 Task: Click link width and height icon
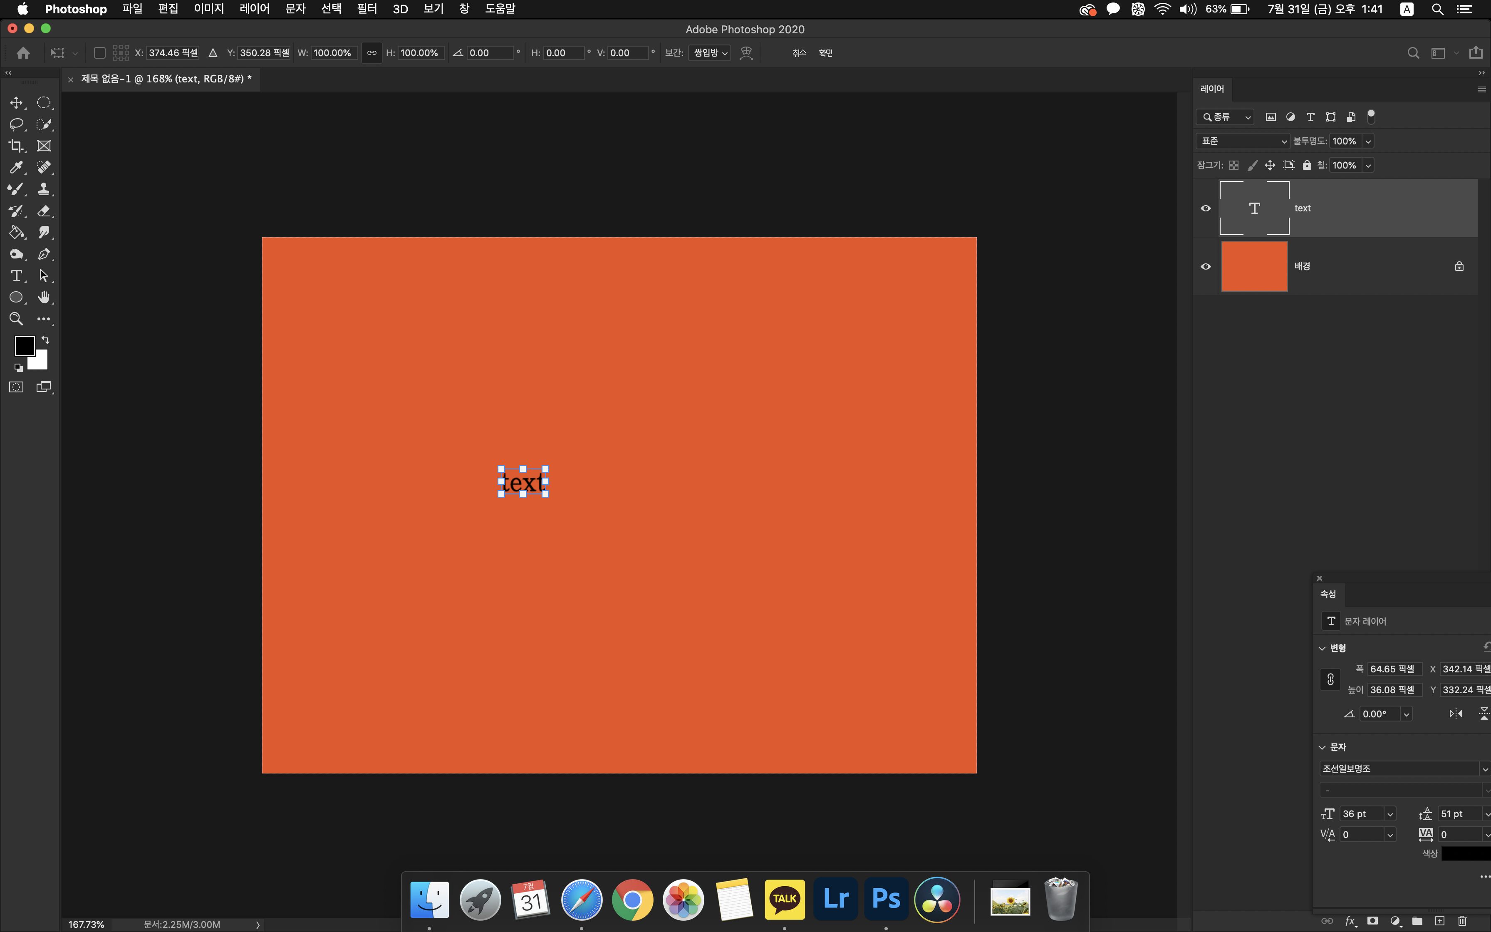[x=372, y=53]
